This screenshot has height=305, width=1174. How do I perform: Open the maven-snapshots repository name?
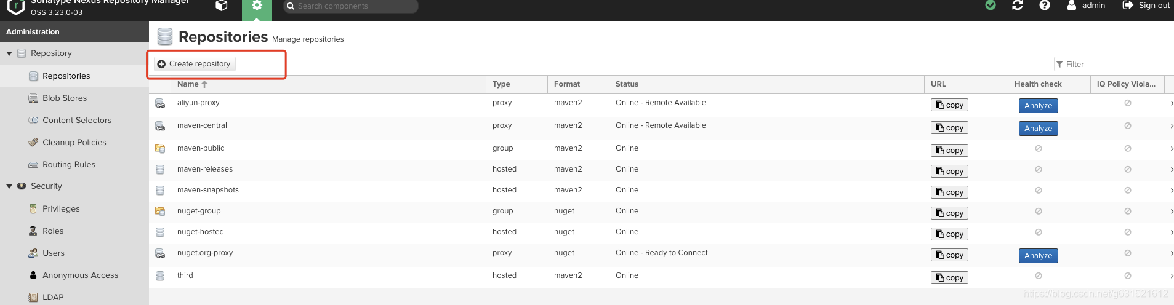[x=208, y=190]
